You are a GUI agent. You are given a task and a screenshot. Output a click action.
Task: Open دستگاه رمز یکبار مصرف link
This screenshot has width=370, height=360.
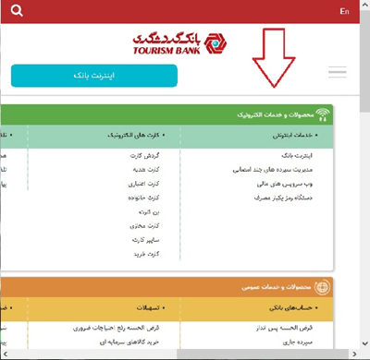[x=283, y=198]
